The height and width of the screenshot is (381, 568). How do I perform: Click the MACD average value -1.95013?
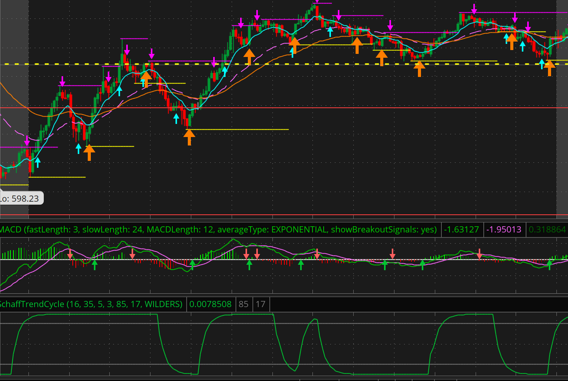coord(504,230)
